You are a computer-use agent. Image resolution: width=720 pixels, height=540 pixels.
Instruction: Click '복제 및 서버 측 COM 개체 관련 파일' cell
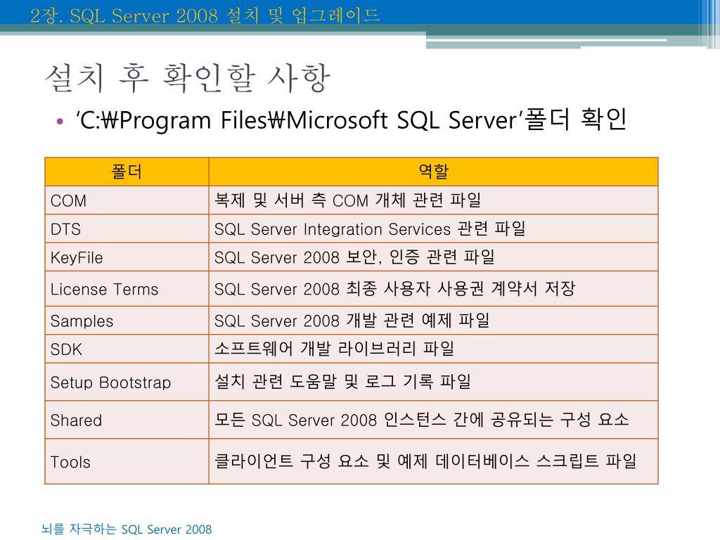coord(433,200)
